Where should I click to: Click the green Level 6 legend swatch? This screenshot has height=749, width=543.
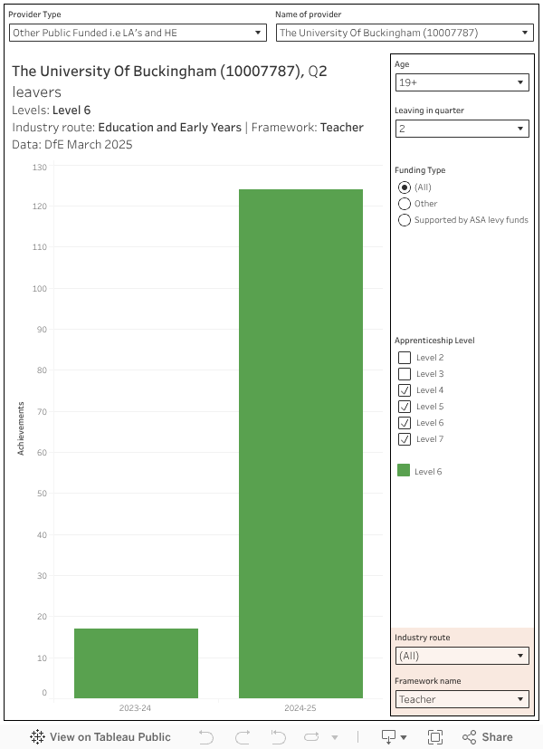[404, 471]
